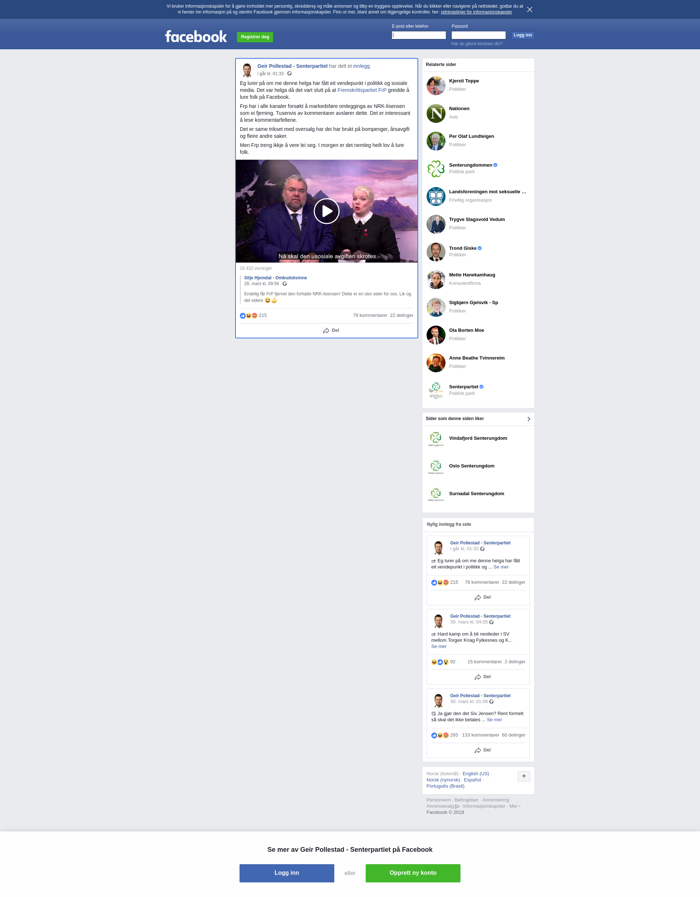Open the Personvern footer link
Image resolution: width=700 pixels, height=897 pixels.
[439, 800]
